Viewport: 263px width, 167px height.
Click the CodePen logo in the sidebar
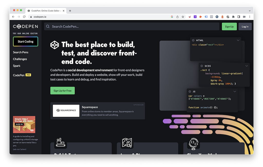click(25, 27)
